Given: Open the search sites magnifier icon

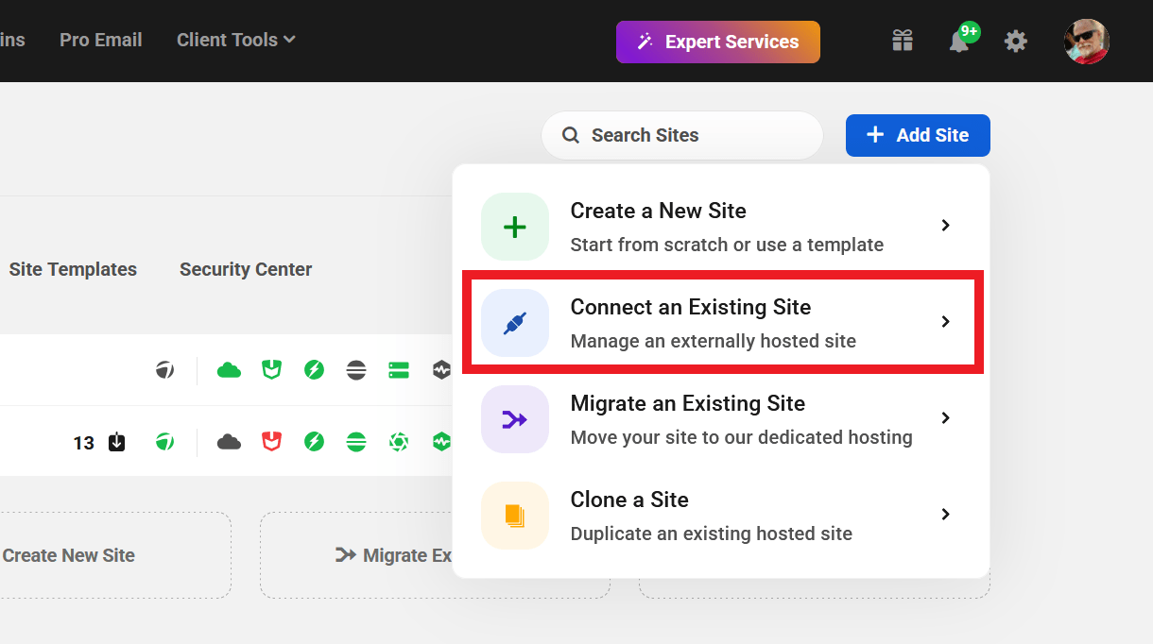Looking at the screenshot, I should tap(570, 135).
